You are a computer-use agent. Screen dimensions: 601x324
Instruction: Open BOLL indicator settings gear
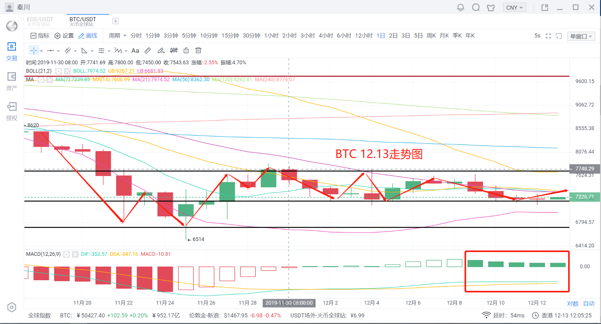click(x=58, y=71)
